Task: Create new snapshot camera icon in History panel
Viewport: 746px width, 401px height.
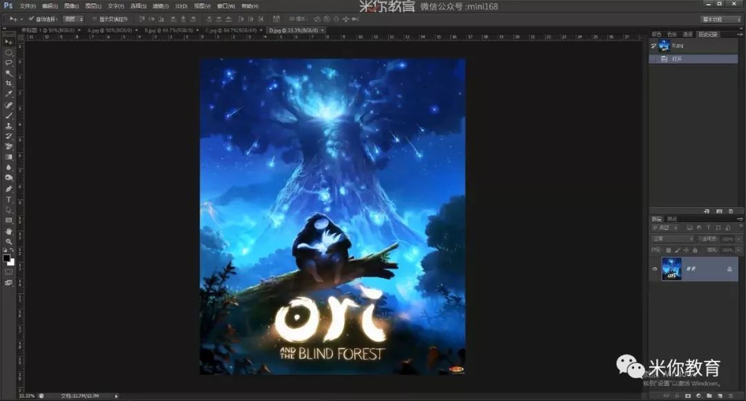Action: pos(719,211)
